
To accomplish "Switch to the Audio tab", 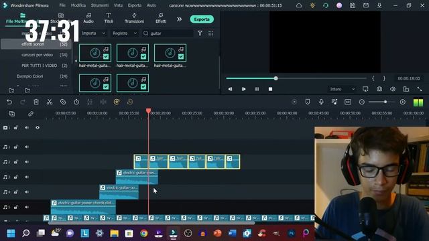I will tap(88, 18).
